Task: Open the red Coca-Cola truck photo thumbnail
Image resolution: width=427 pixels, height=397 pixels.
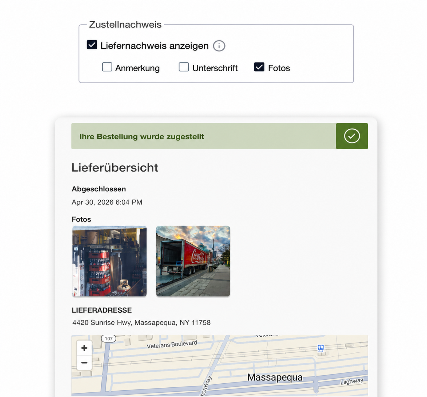Action: tap(193, 261)
